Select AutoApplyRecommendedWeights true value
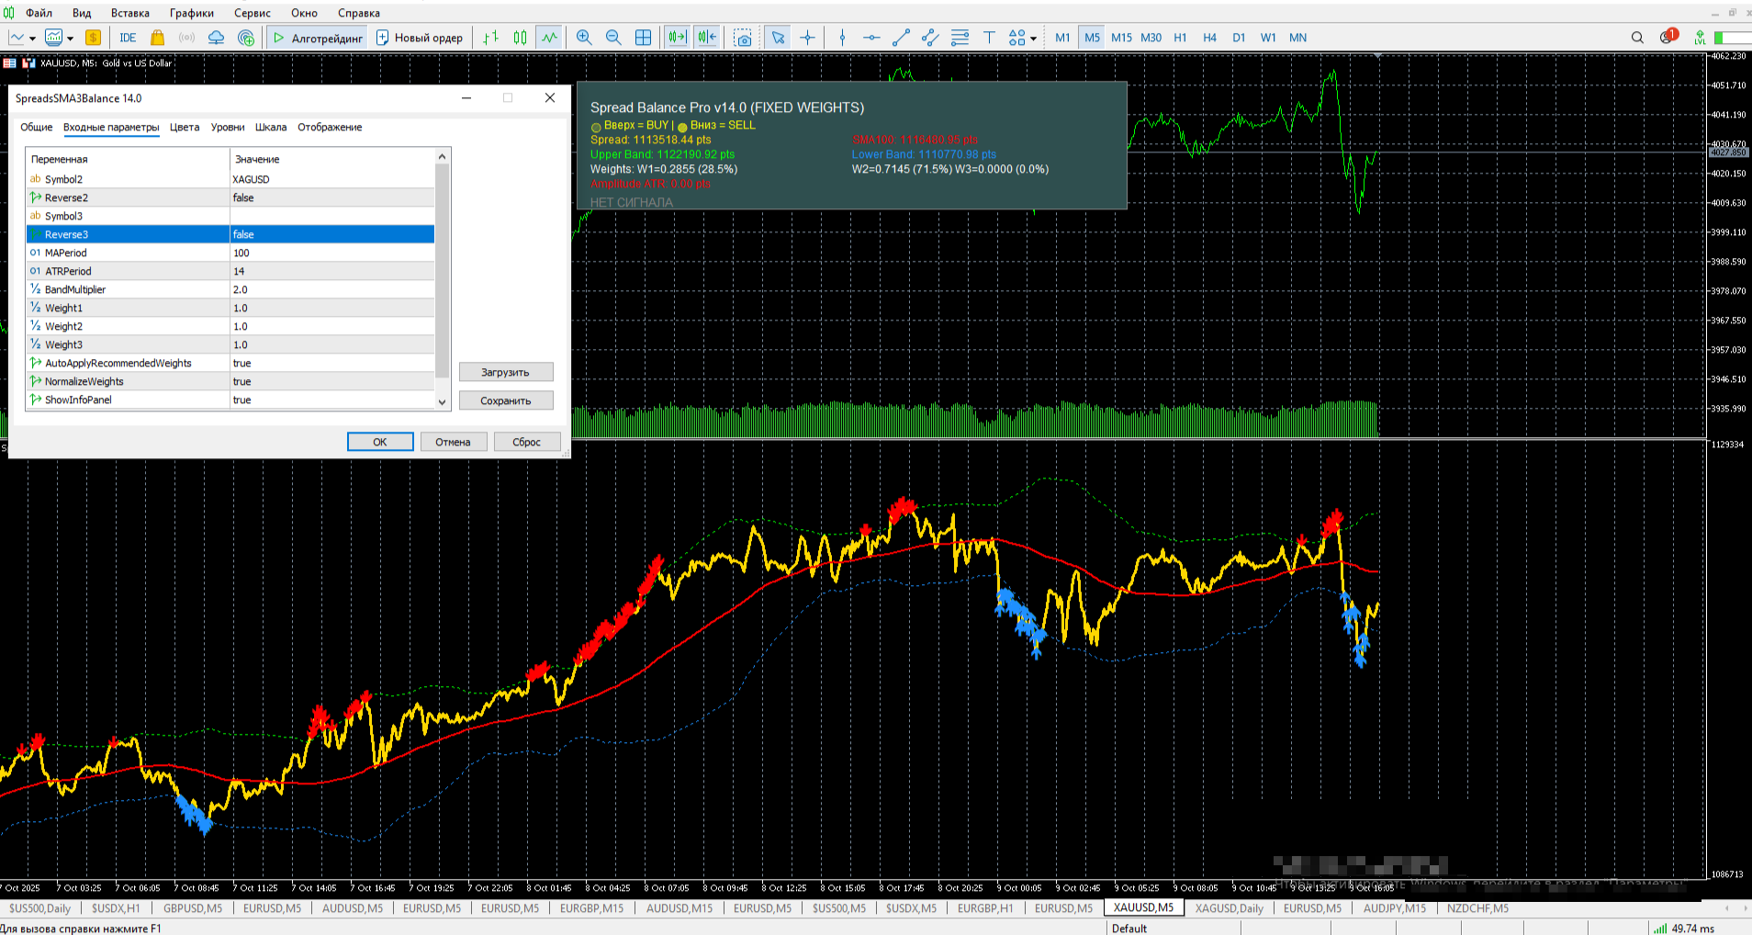The height and width of the screenshot is (935, 1752). pos(331,363)
